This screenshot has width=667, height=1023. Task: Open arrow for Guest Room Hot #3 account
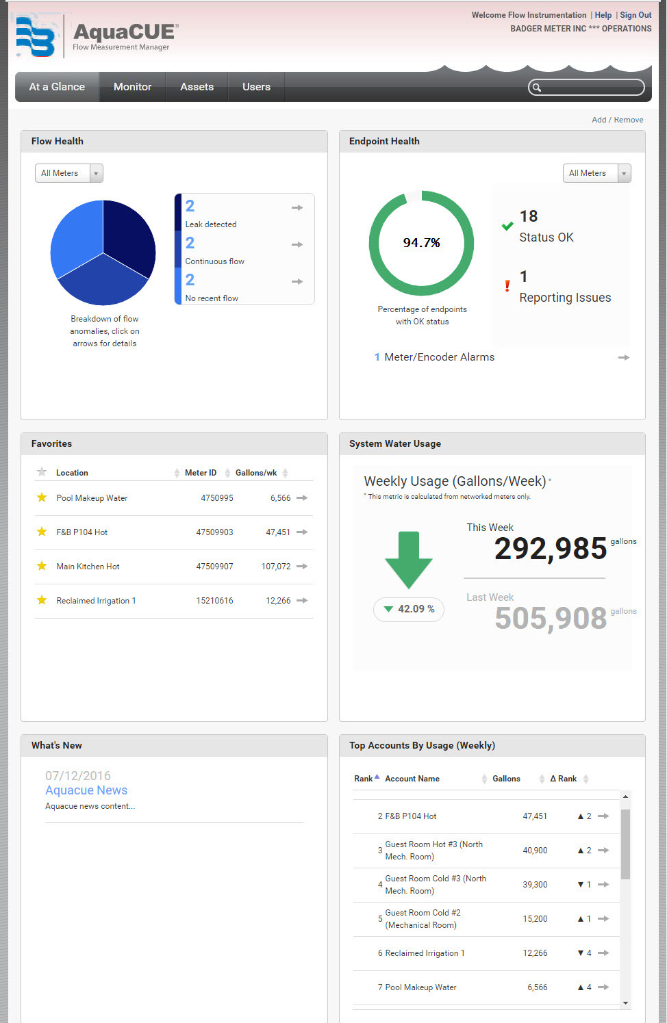point(603,850)
